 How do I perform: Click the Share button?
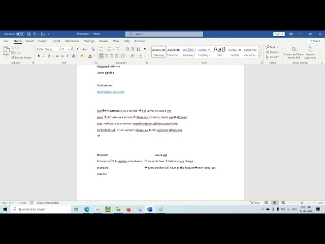(x=315, y=41)
